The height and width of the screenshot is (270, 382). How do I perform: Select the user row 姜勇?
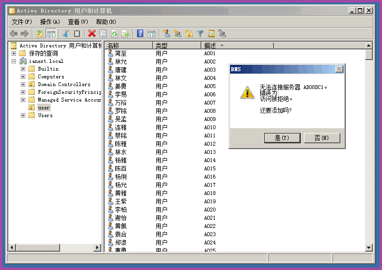tap(121, 86)
